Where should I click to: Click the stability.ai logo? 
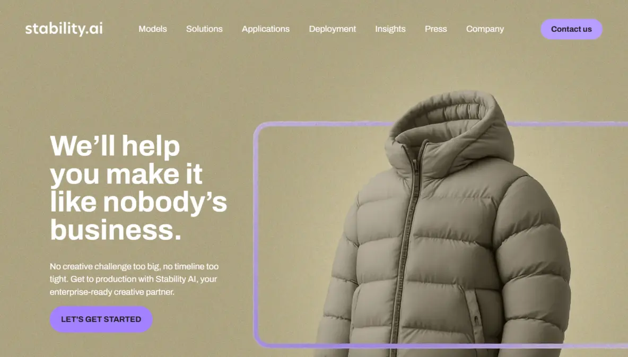pos(64,29)
